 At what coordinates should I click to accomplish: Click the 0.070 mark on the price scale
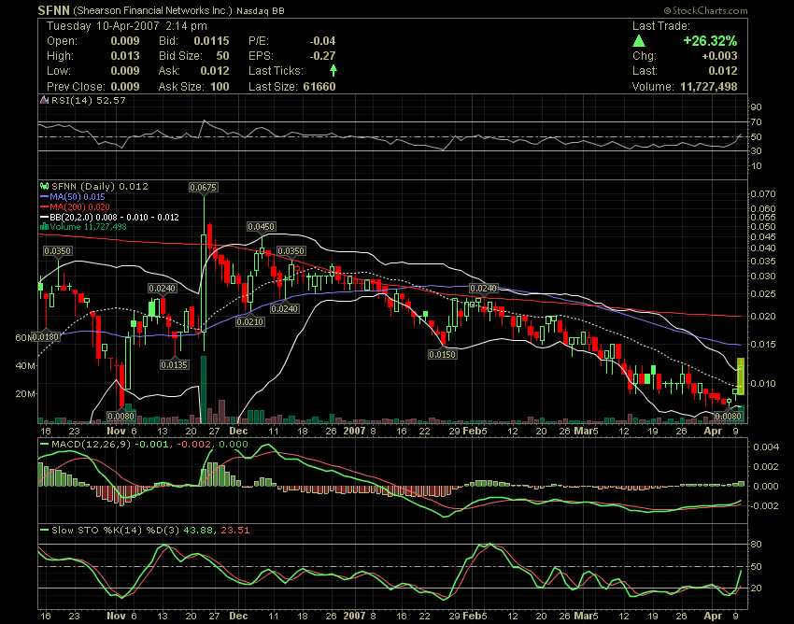coord(765,194)
